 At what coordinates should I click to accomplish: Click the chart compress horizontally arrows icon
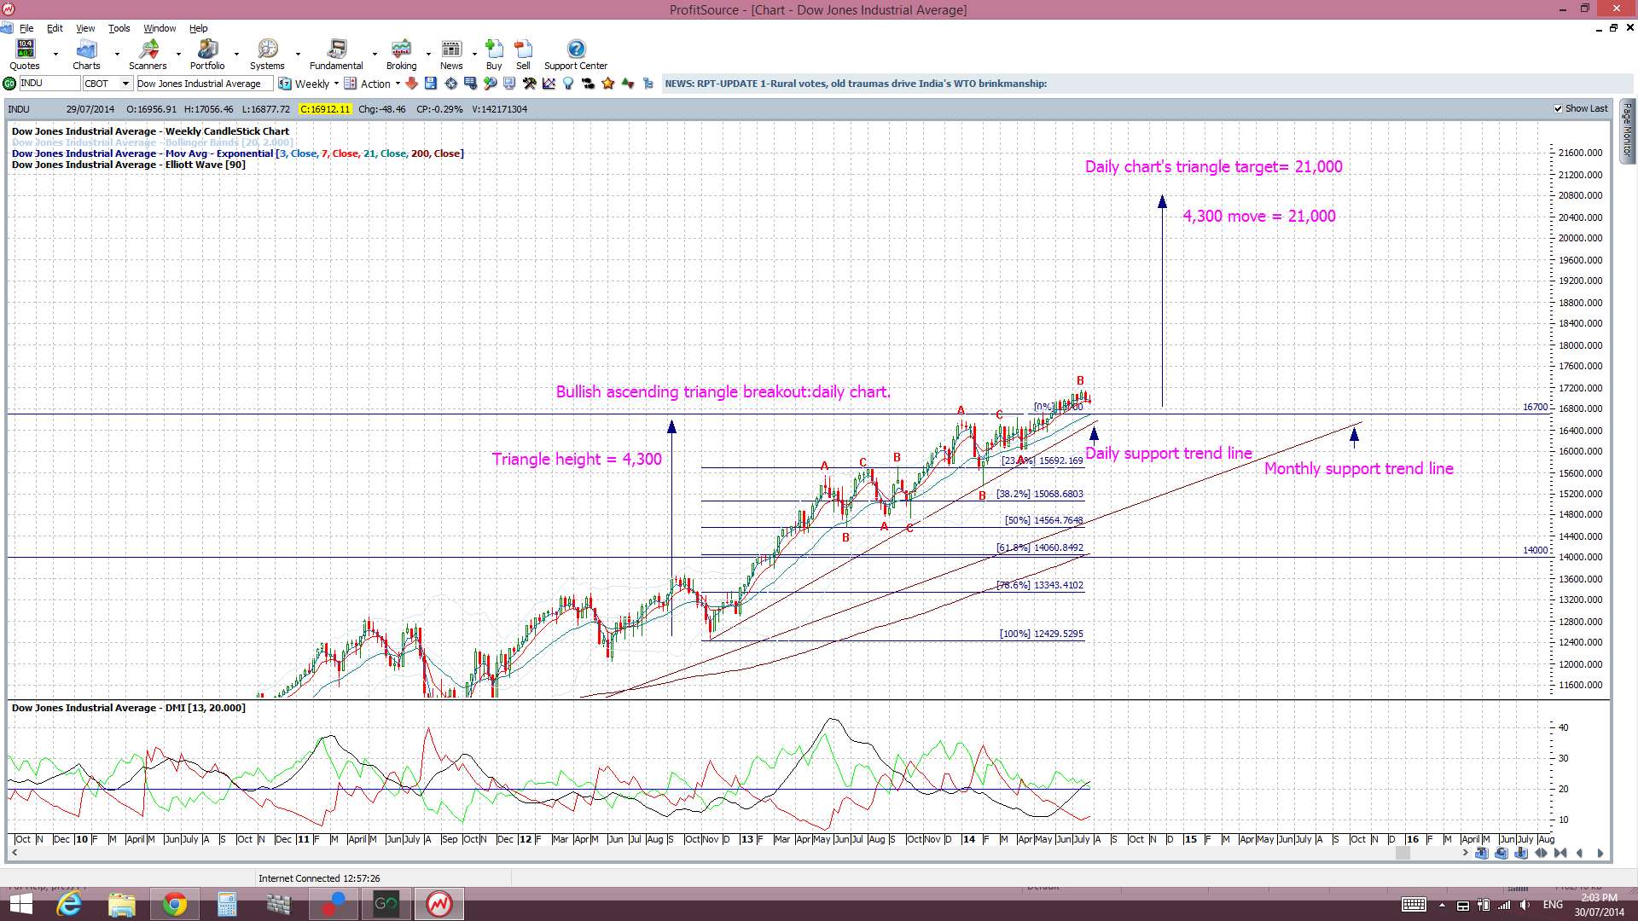(1561, 853)
